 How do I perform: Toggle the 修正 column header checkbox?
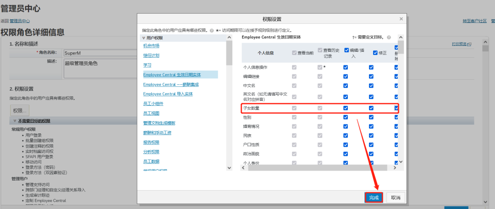pyautogui.click(x=375, y=53)
